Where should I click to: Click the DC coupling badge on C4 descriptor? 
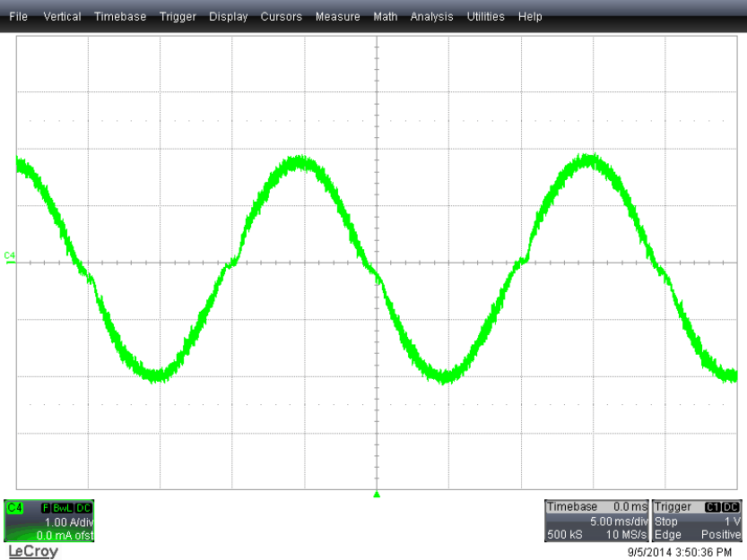pyautogui.click(x=83, y=508)
